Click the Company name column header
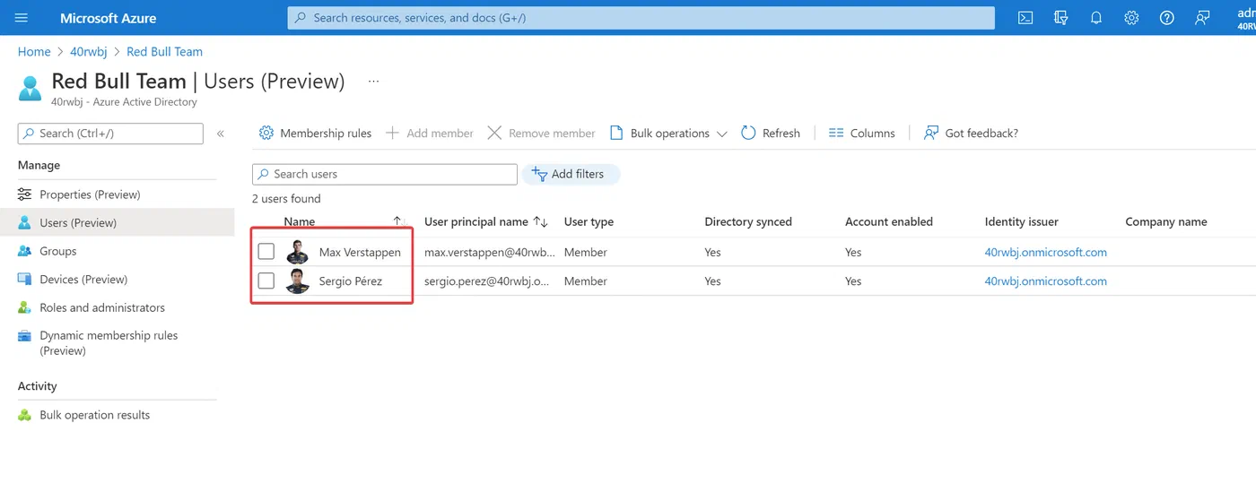1256x492 pixels. pyautogui.click(x=1166, y=221)
